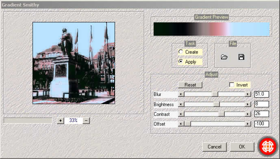
Task: Click the Blur slider thumb
Action: [x=215, y=94]
